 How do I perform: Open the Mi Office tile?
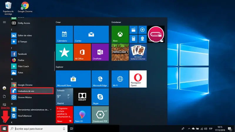coord(82,52)
